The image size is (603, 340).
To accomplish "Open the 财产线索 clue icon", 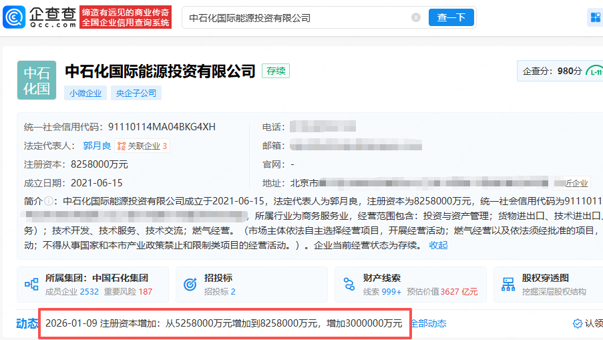I will tap(349, 285).
